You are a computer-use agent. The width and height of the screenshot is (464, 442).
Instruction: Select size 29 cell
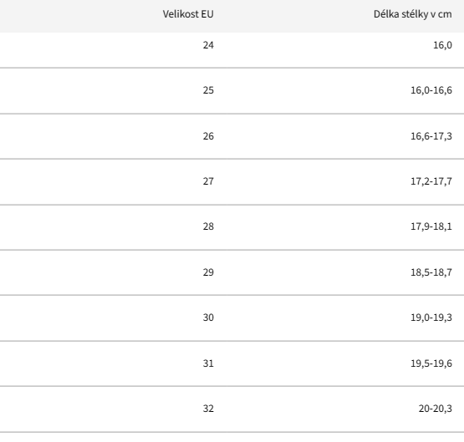[208, 272]
